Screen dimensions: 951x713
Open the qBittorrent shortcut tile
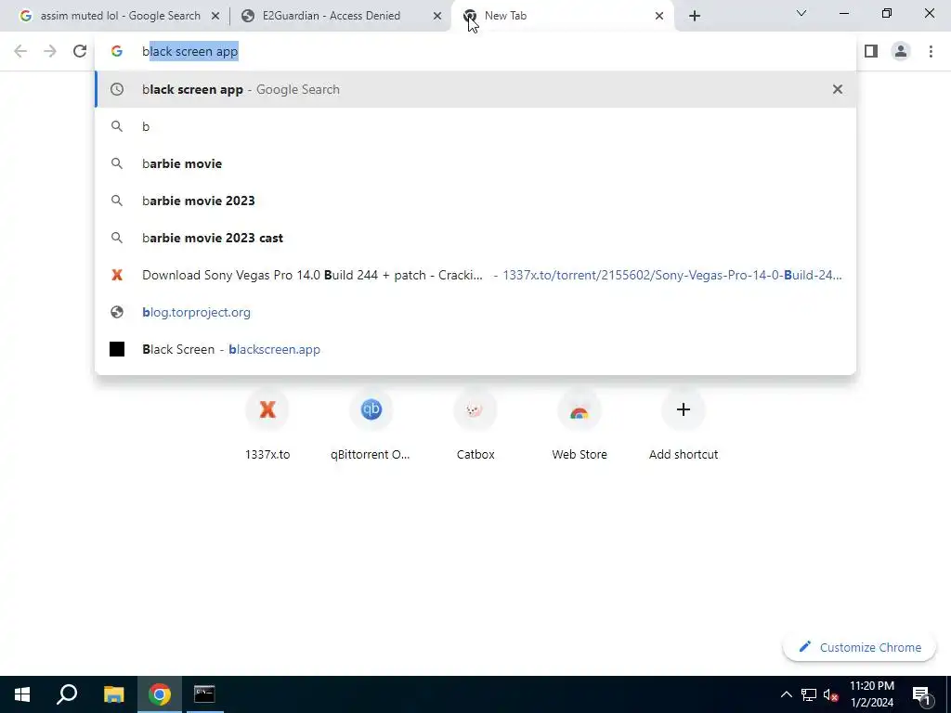pos(371,424)
